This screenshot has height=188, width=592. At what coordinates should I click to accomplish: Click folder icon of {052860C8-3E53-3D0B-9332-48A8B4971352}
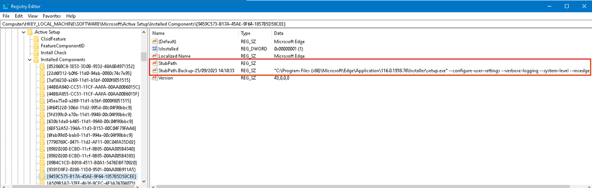(43, 66)
